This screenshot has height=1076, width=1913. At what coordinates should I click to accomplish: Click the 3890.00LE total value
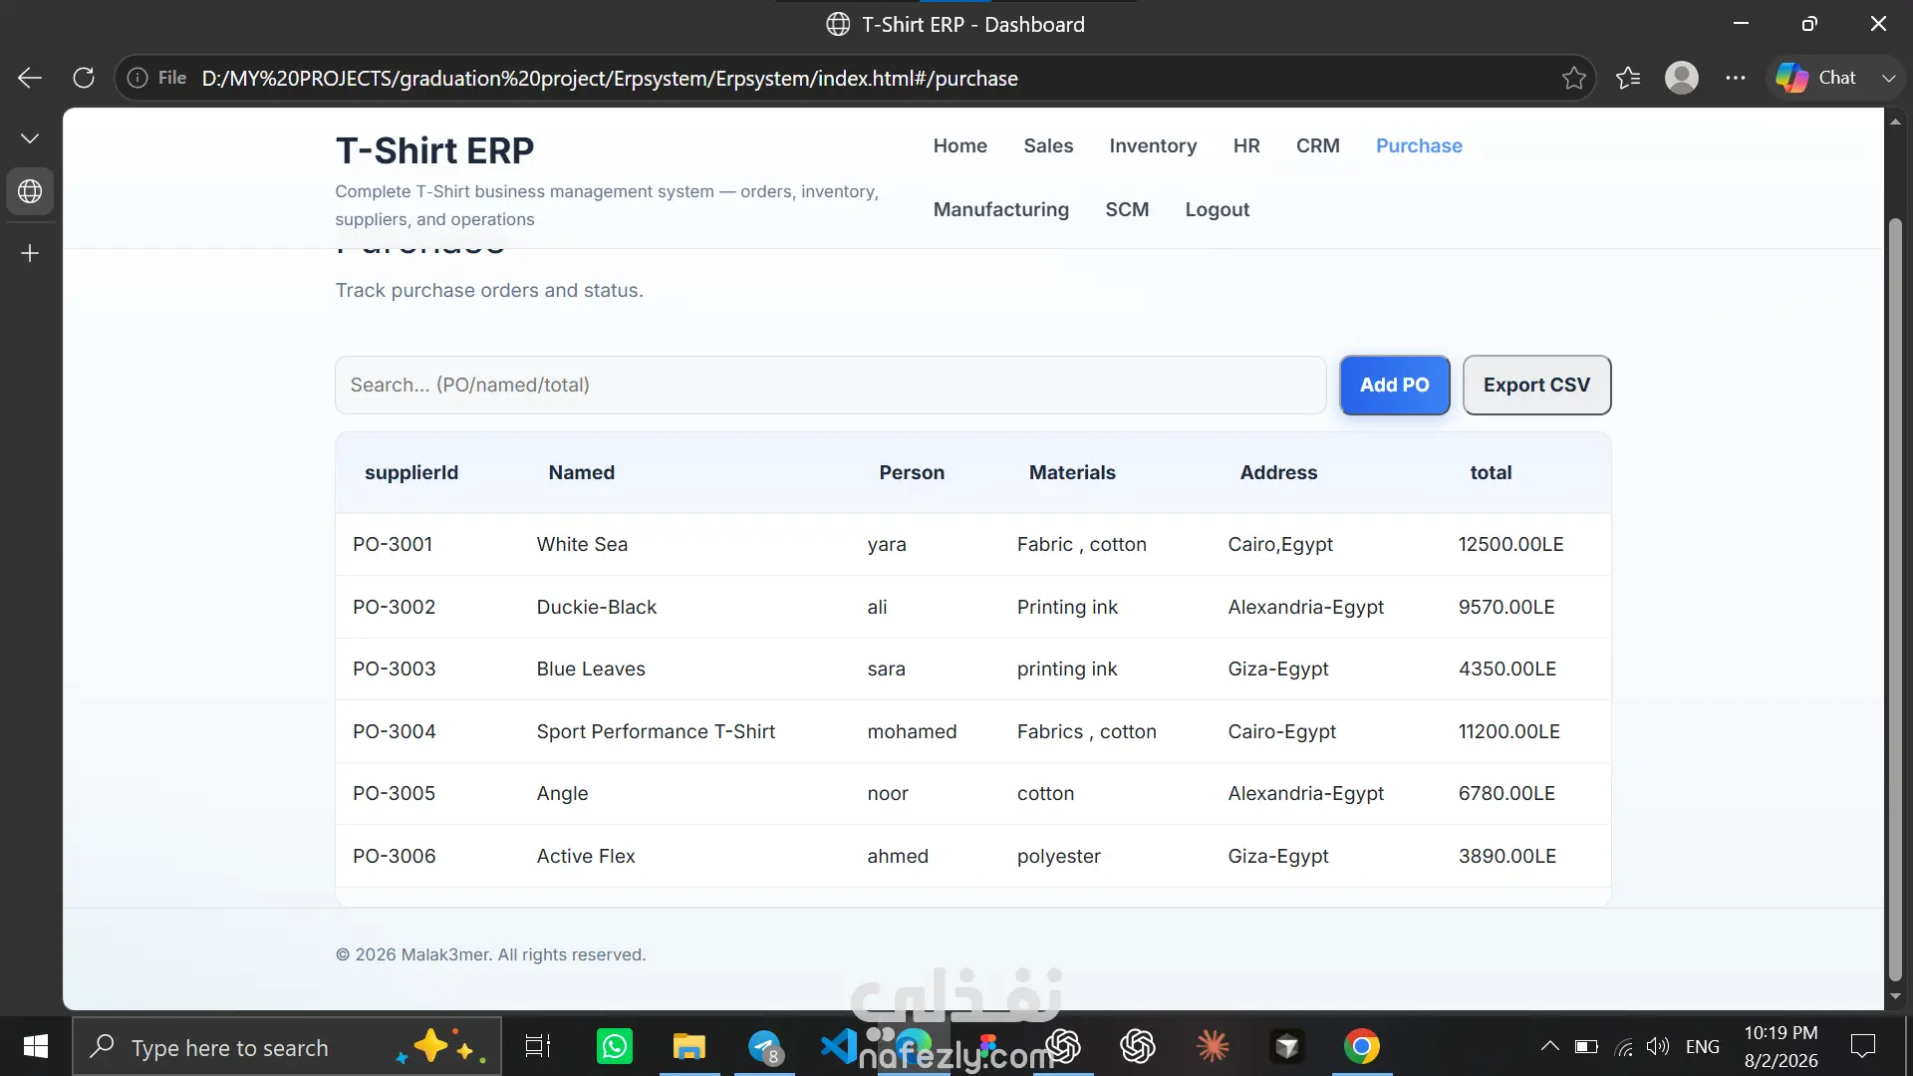[x=1507, y=856]
